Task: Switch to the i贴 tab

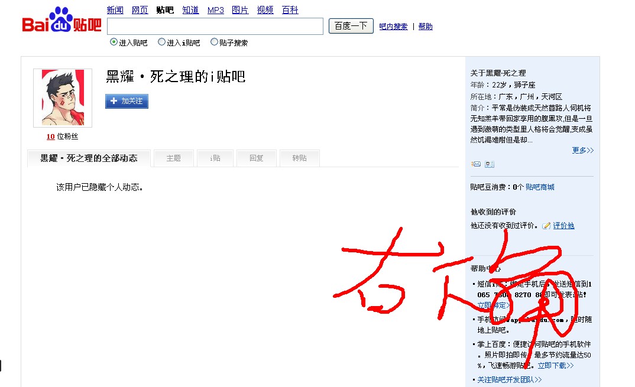Action: [215, 158]
